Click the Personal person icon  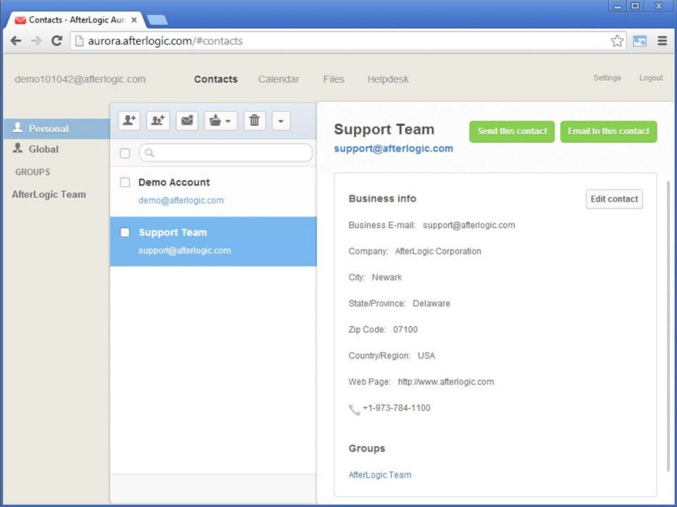click(x=18, y=127)
